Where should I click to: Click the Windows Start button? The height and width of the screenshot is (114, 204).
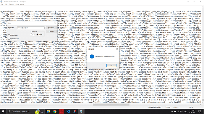click(x=3, y=111)
